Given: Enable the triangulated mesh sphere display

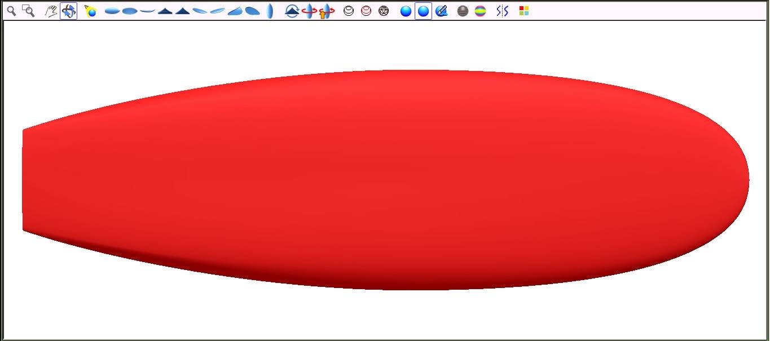Looking at the screenshot, I should [384, 11].
